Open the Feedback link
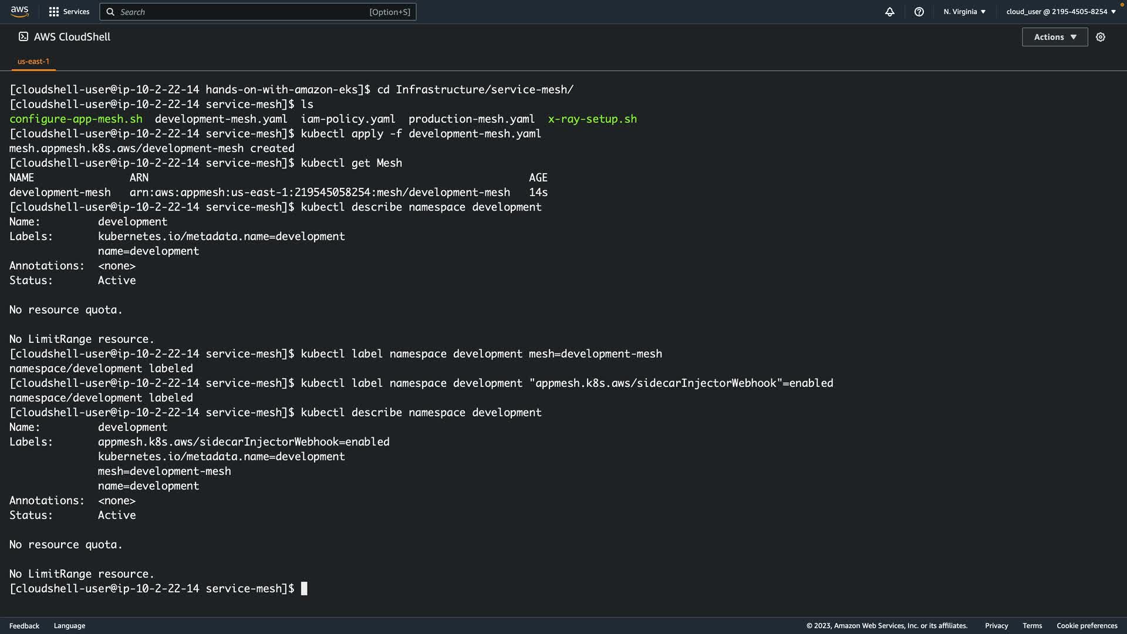The image size is (1127, 634). (24, 626)
